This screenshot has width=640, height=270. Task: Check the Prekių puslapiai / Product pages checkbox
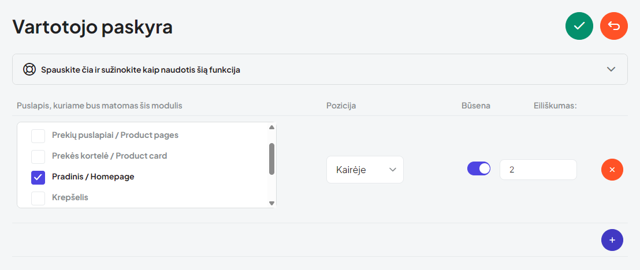click(x=38, y=136)
